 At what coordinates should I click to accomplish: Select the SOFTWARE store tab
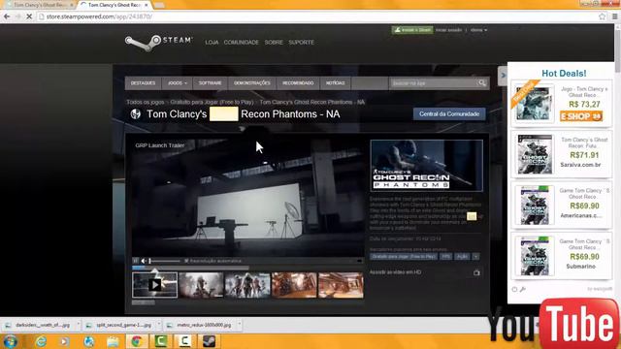tap(210, 83)
